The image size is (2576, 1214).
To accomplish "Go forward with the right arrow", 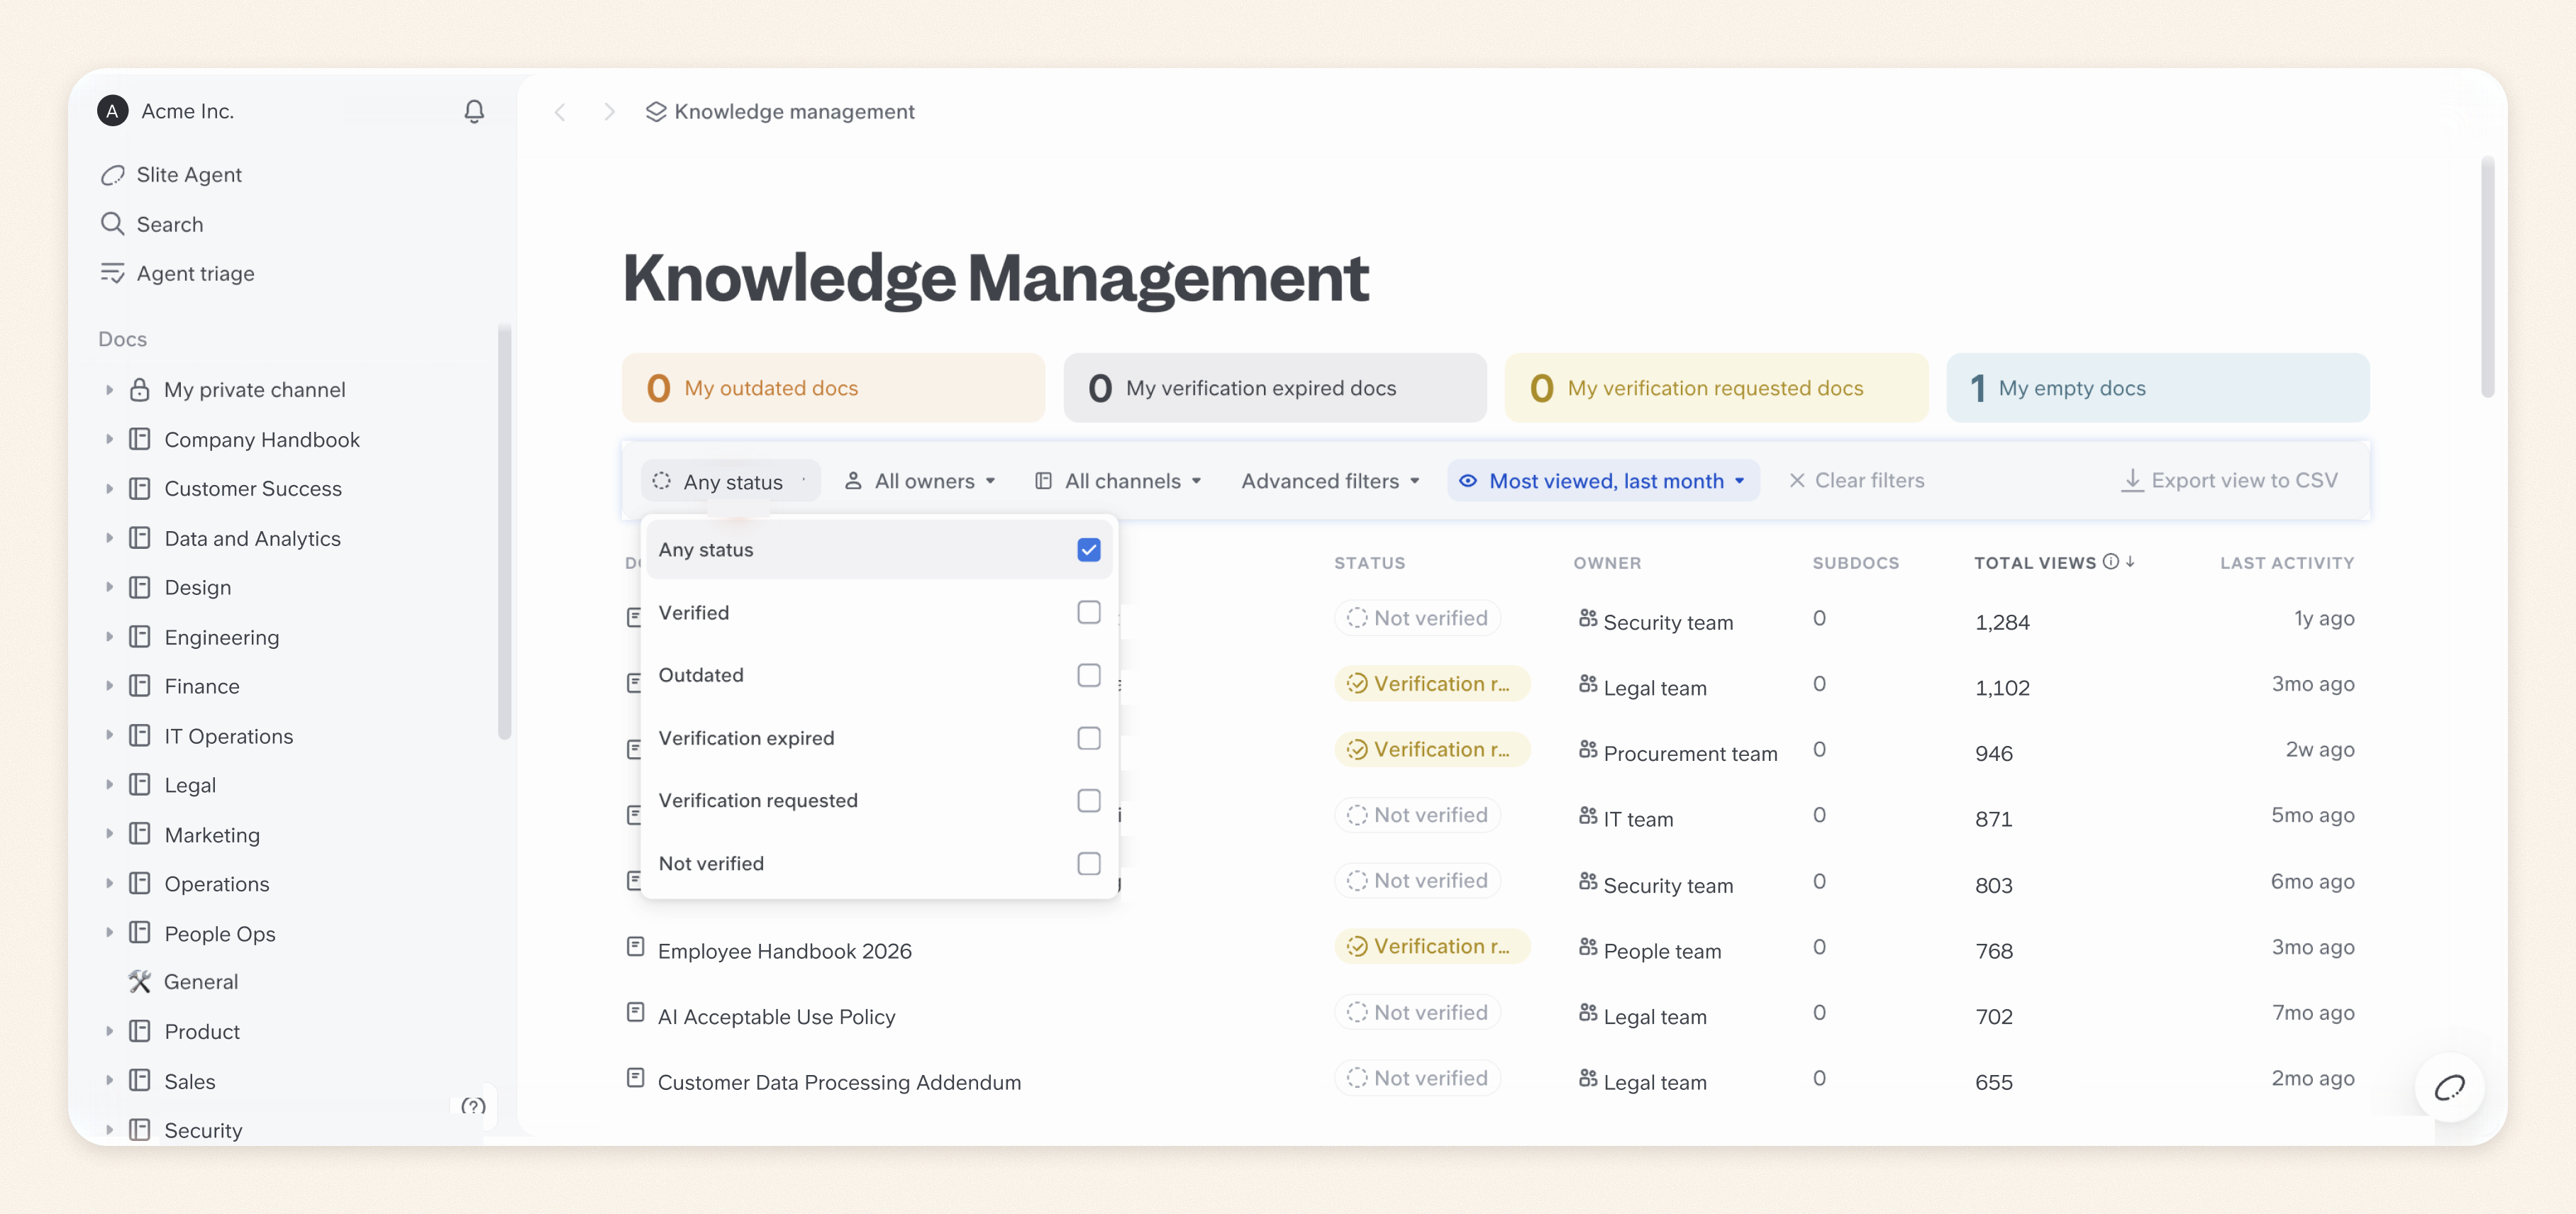I will coord(608,112).
